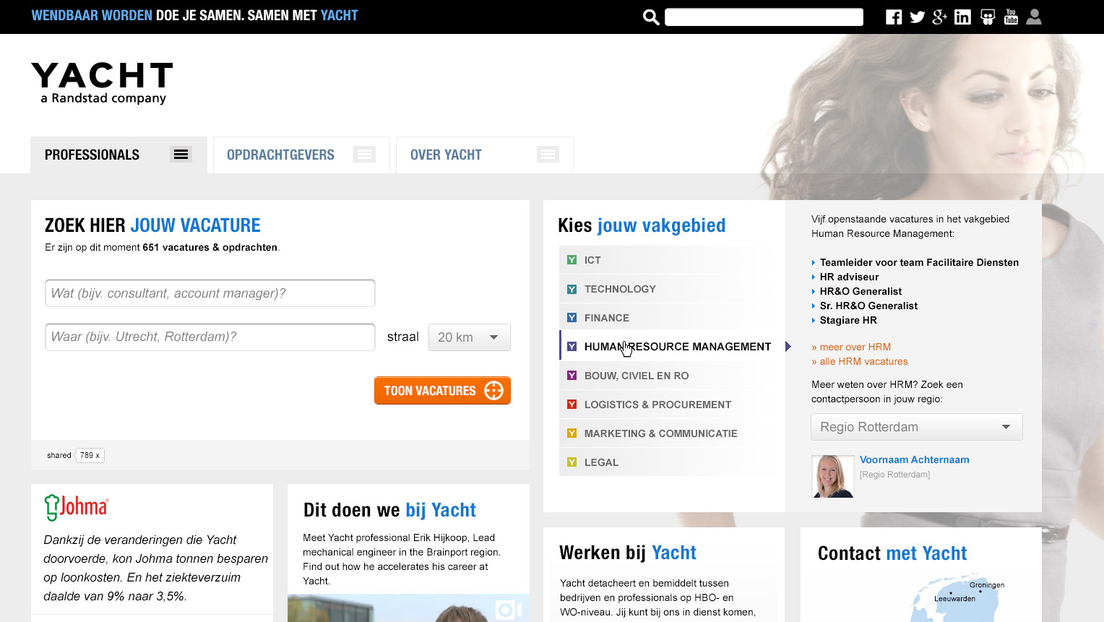Open the Over Yacht hamburger menu icon
Image resolution: width=1104 pixels, height=622 pixels.
pos(548,155)
